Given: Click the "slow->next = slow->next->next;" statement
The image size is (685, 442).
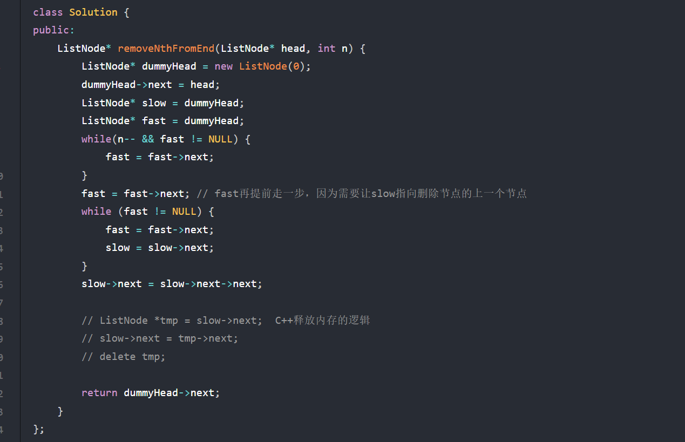Looking at the screenshot, I should click(x=172, y=284).
